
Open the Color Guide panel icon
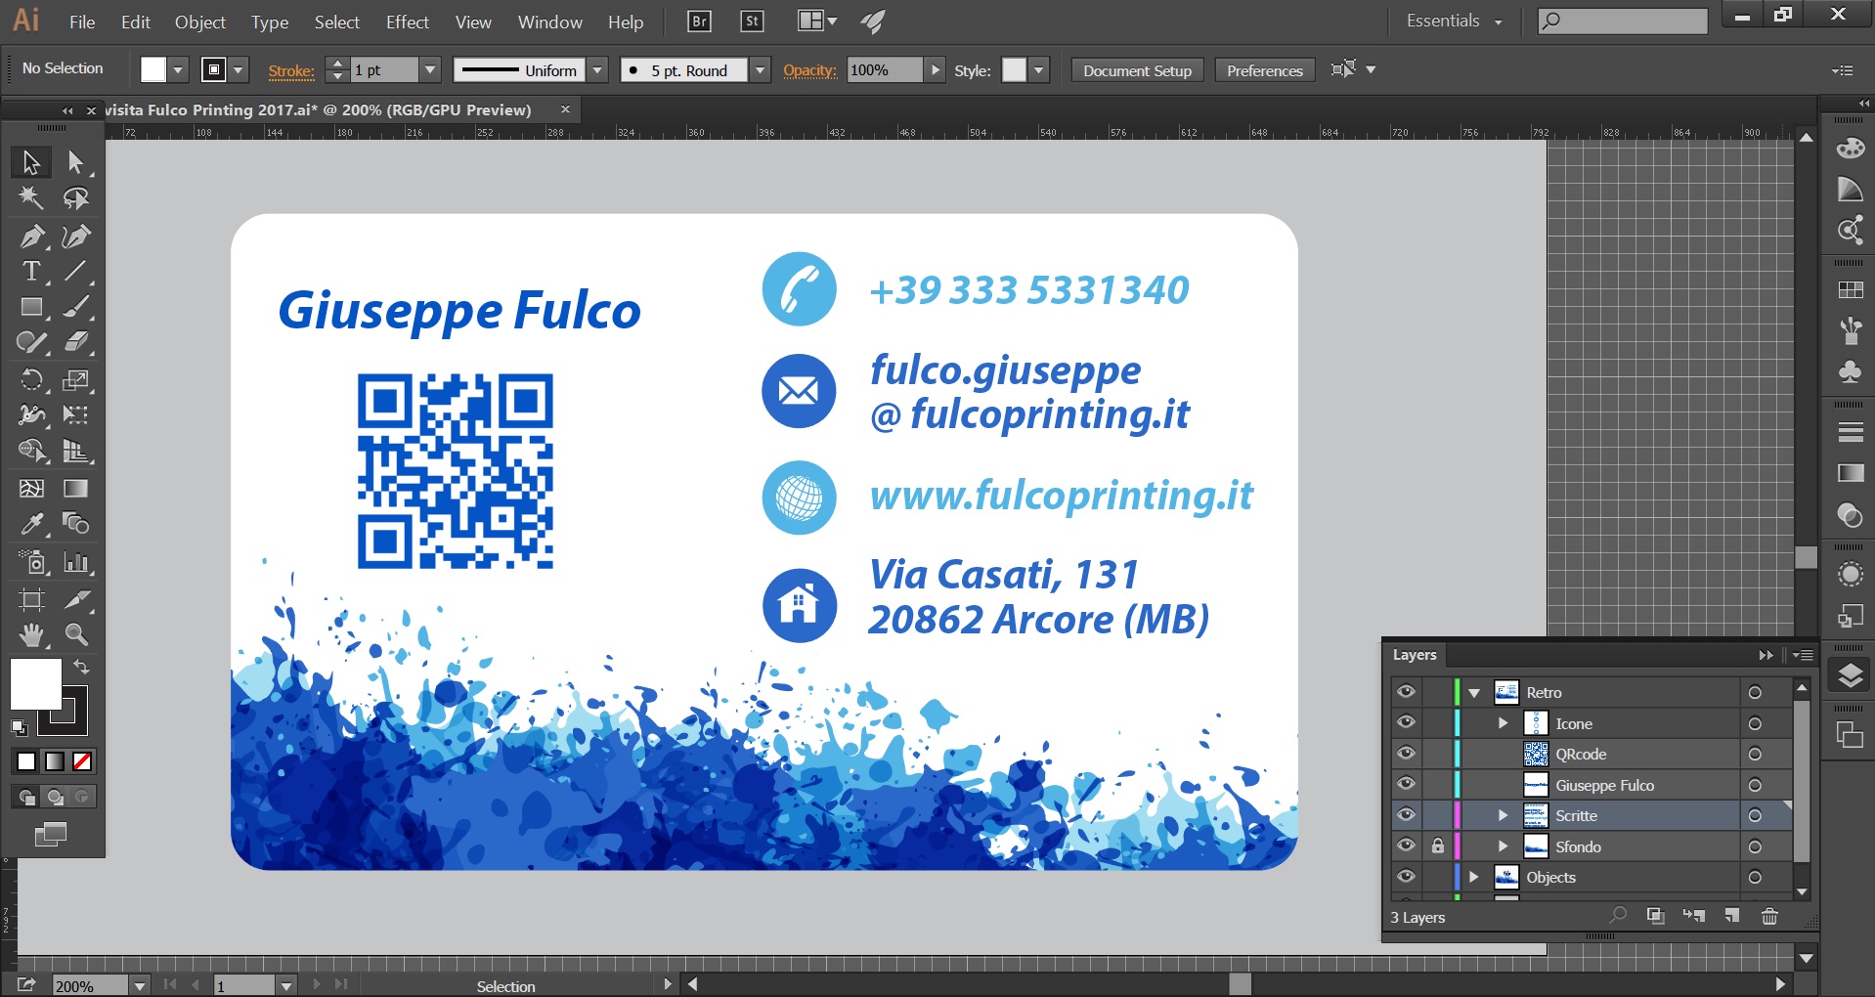tap(1850, 190)
